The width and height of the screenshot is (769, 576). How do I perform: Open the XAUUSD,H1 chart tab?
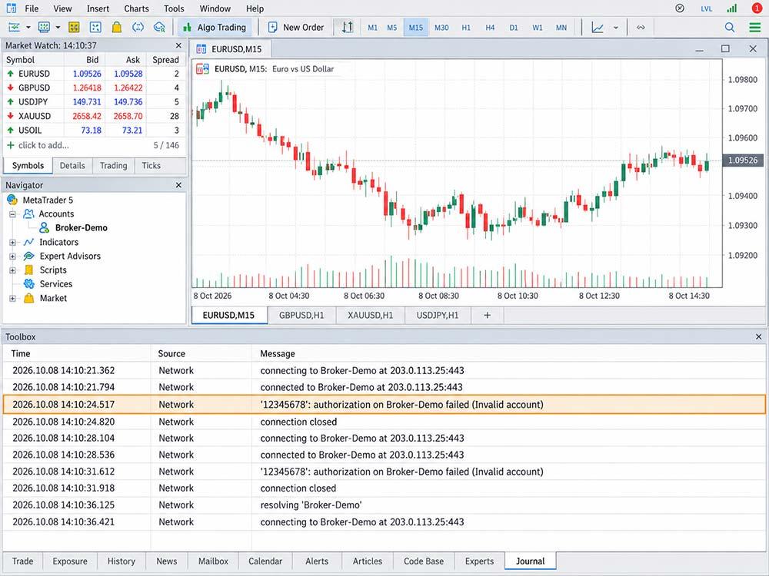(x=371, y=316)
